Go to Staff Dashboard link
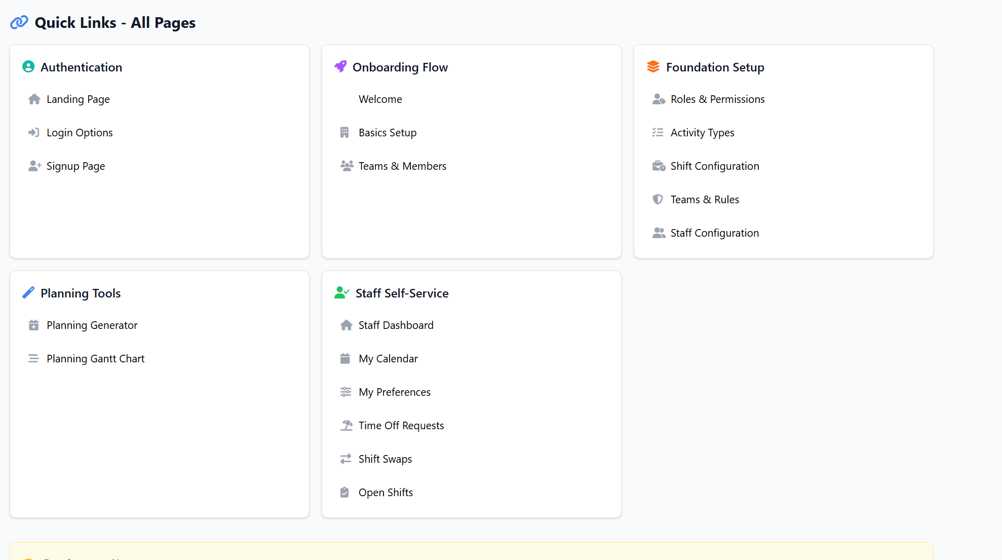1002x560 pixels. [396, 325]
